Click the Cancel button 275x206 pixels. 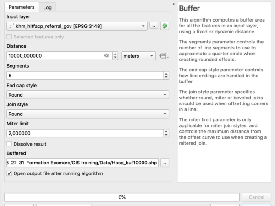coord(256,197)
